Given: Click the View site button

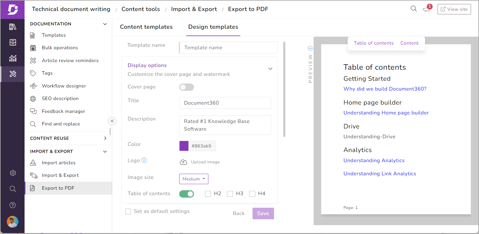Looking at the screenshot, I should point(454,9).
